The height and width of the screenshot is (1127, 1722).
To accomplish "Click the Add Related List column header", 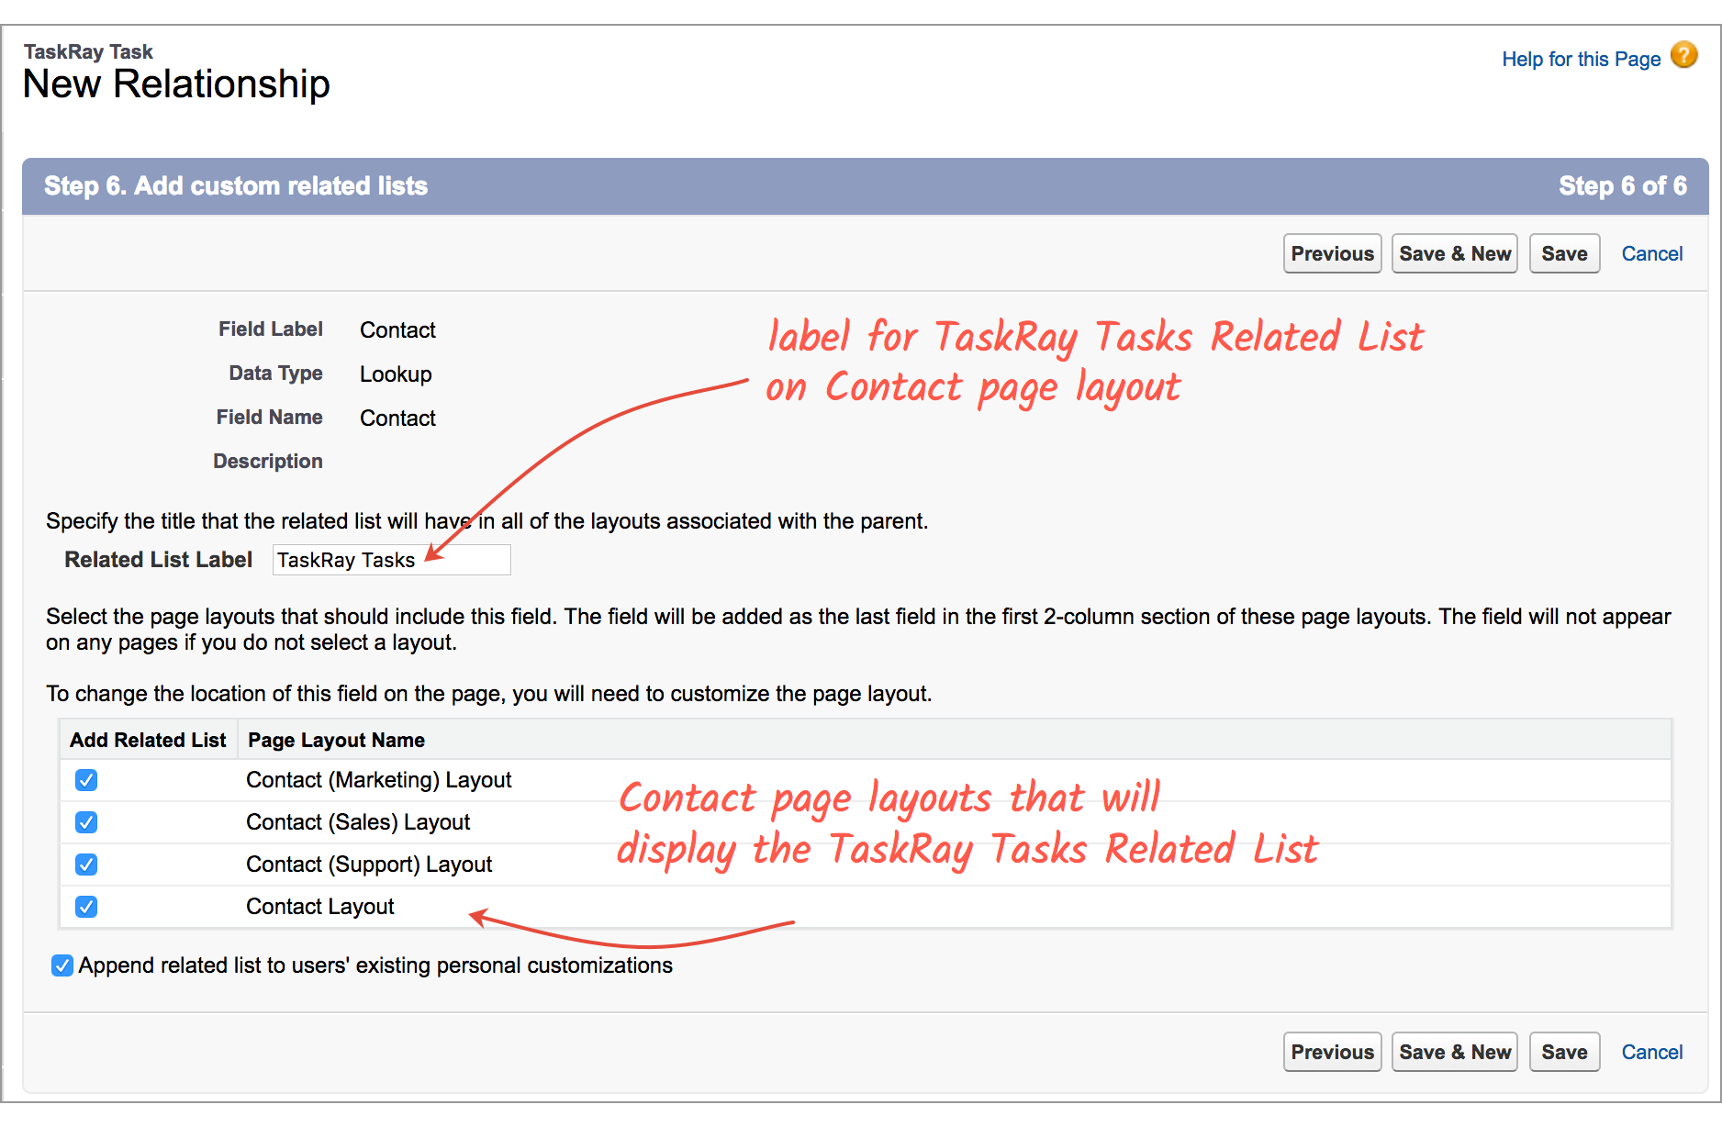I will [148, 741].
